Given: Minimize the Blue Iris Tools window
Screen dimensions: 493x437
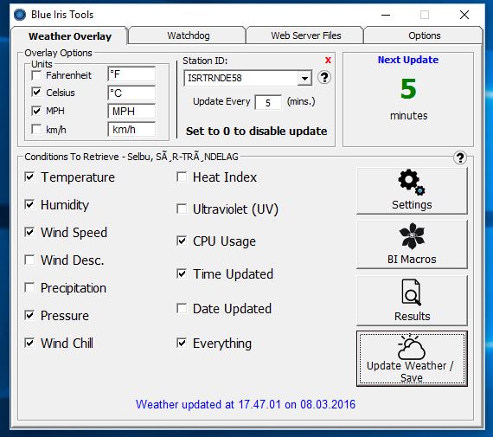Looking at the screenshot, I should pyautogui.click(x=386, y=15).
